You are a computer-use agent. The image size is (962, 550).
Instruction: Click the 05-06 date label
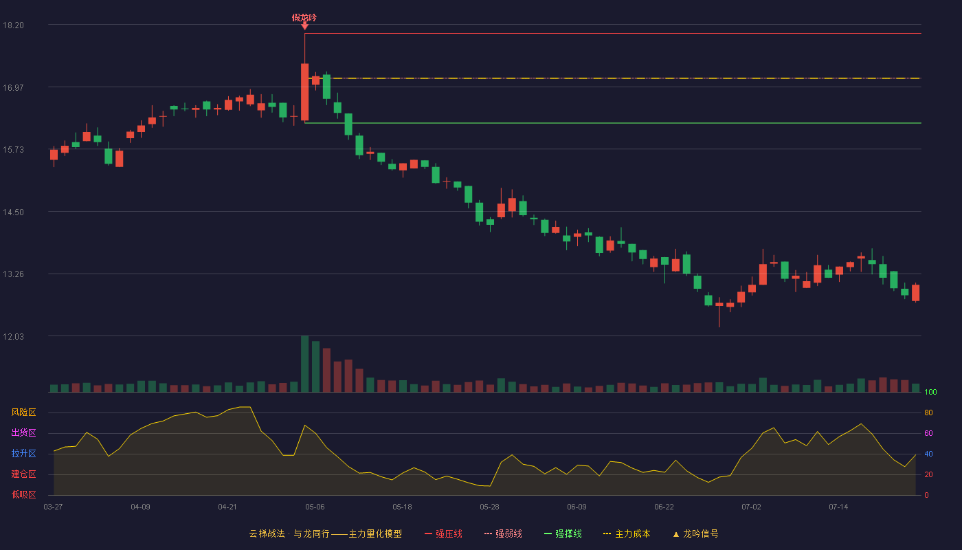click(315, 507)
